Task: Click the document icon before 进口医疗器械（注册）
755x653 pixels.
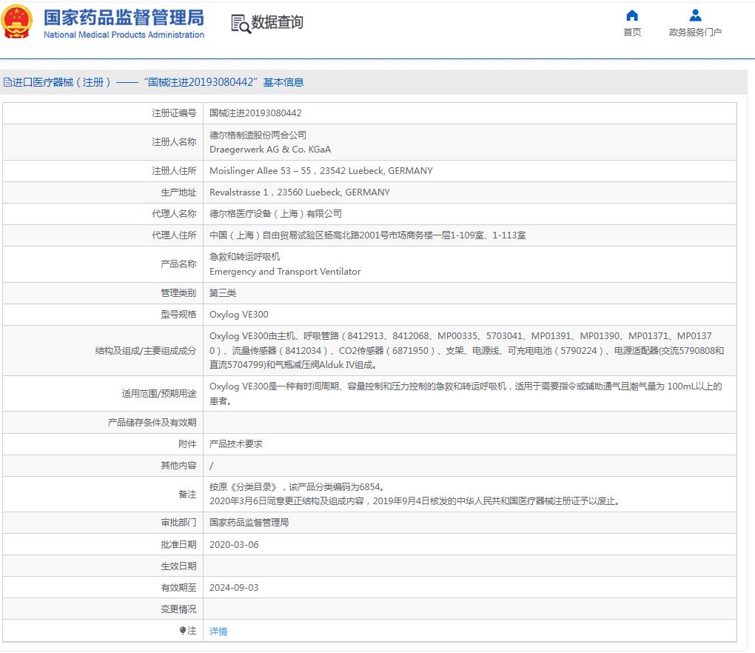Action: pyautogui.click(x=7, y=82)
